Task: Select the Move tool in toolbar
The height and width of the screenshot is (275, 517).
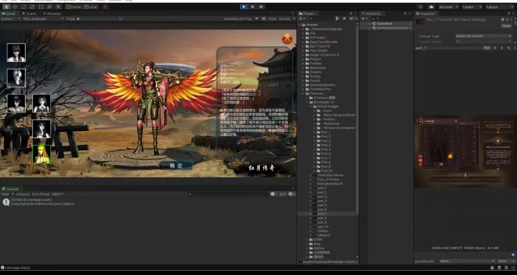Action: point(15,7)
